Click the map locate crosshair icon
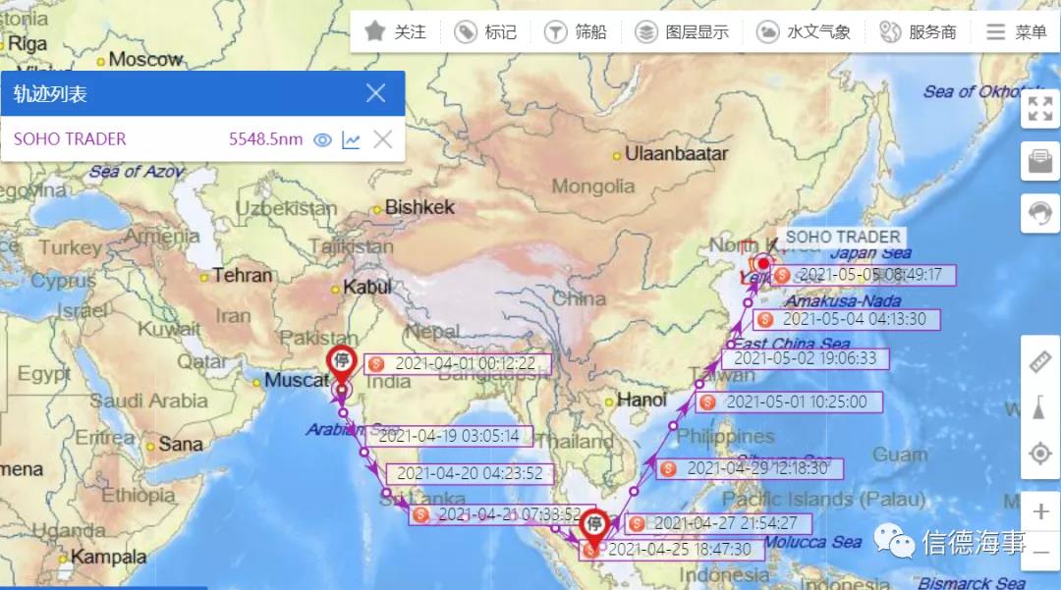Screen dimensions: 1061x590 pyautogui.click(x=1039, y=454)
